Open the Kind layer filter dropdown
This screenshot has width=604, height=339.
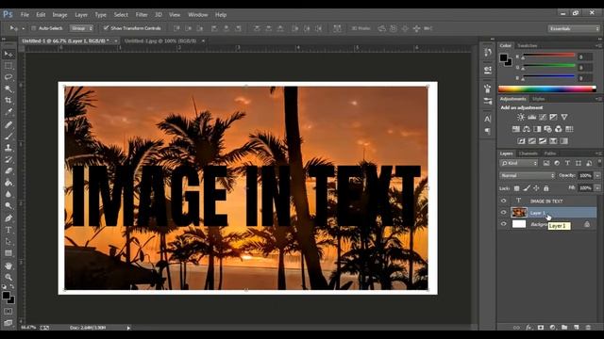(519, 163)
